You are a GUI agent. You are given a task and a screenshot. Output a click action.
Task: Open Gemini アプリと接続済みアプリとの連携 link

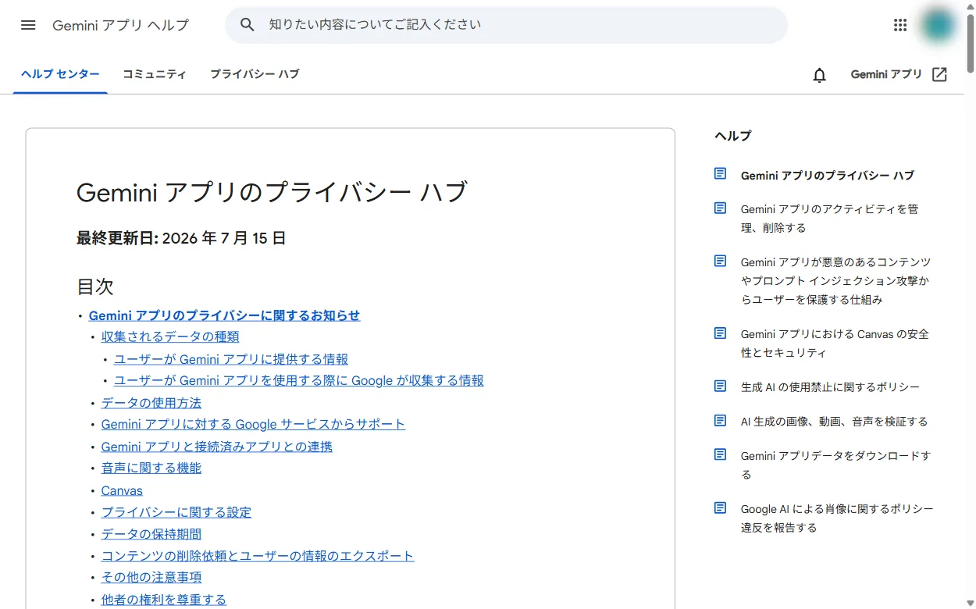217,447
